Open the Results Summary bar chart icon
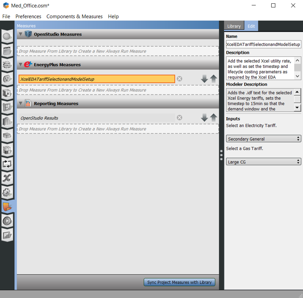 coord(7,235)
